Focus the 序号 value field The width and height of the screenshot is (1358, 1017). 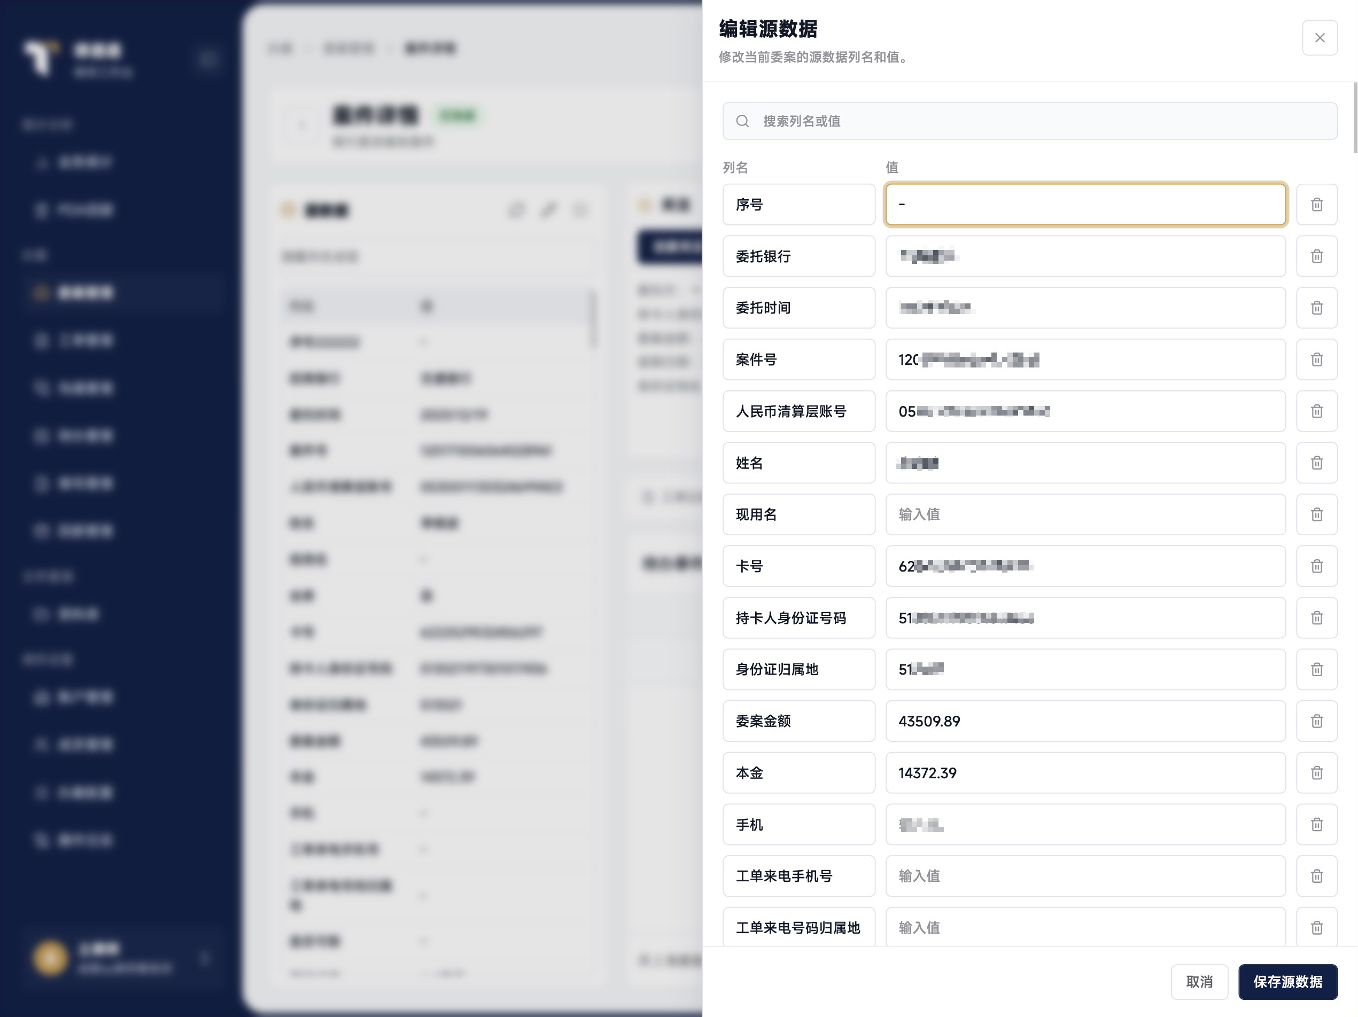point(1085,205)
